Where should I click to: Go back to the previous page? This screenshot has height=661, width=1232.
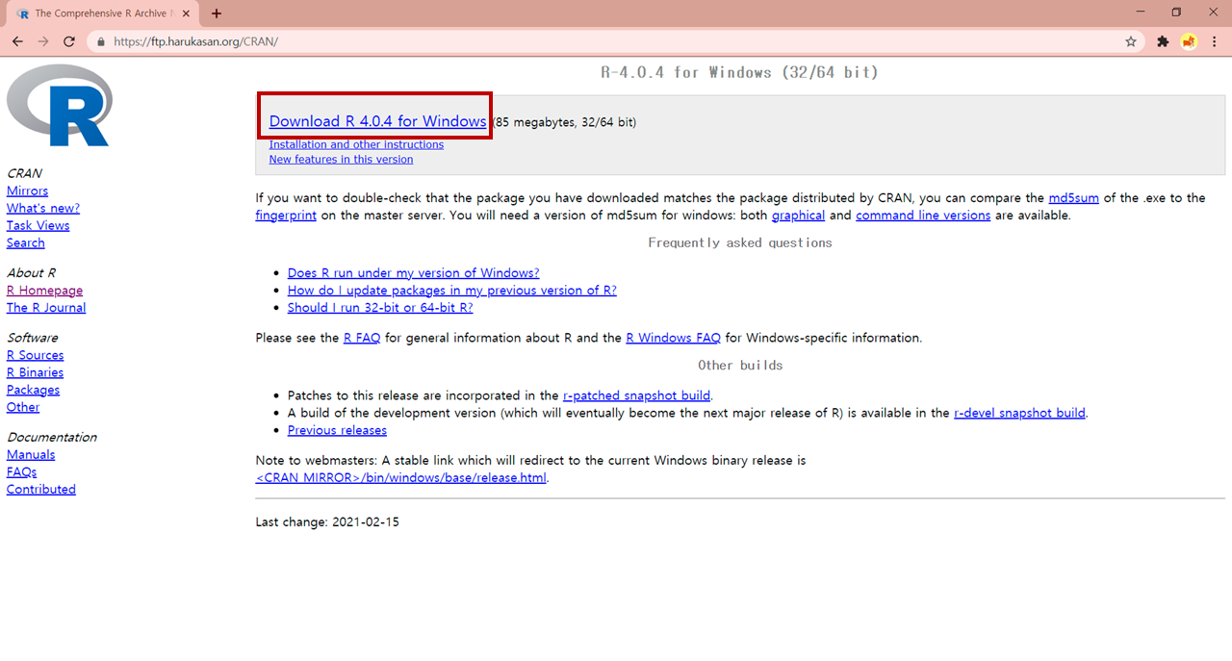tap(17, 41)
